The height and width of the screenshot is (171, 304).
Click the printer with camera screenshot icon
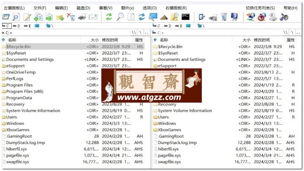213,17
